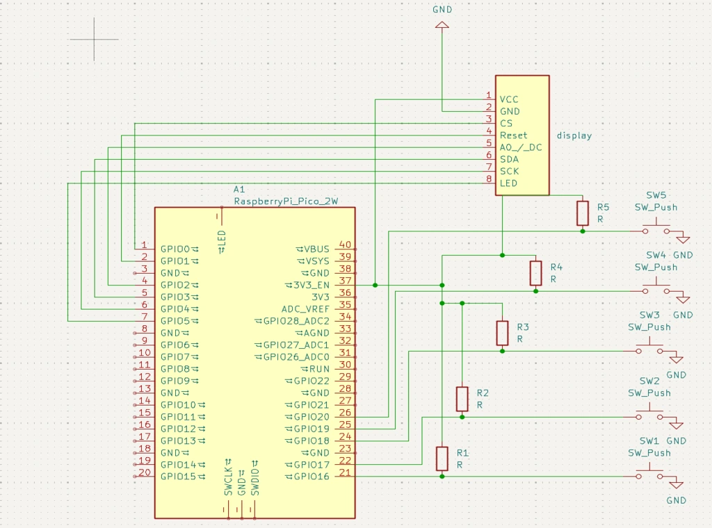This screenshot has height=528, width=712.
Task: Click the RaspberryPi_Pico_2W value label
Action: [x=286, y=201]
